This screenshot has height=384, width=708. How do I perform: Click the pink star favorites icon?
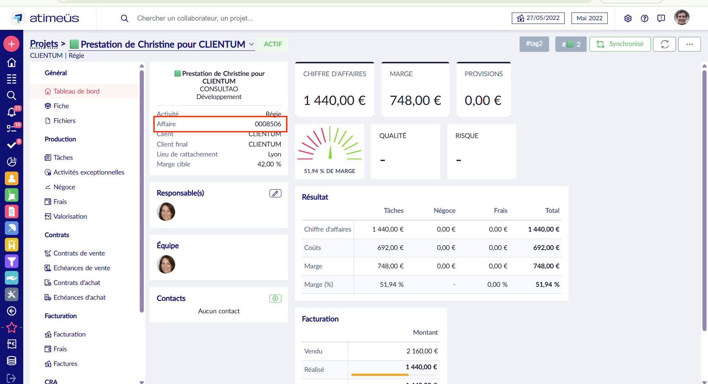point(11,327)
